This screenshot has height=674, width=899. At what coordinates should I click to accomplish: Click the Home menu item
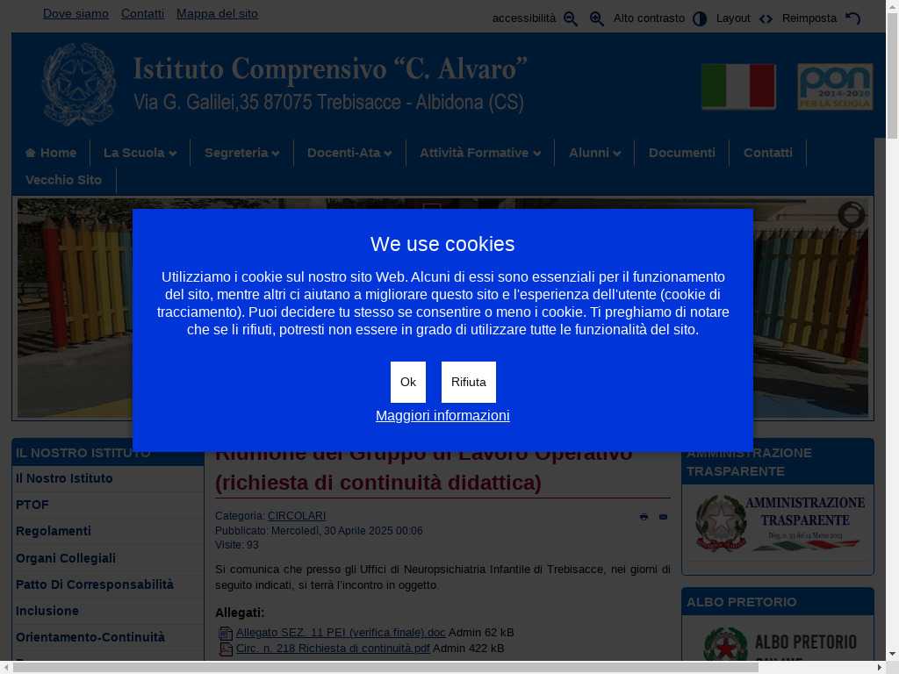click(x=51, y=153)
